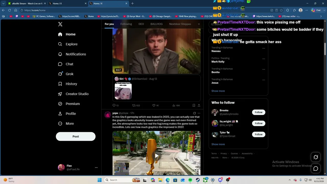Refresh the page in the browser
This screenshot has height=184, width=327.
click(x=9, y=10)
